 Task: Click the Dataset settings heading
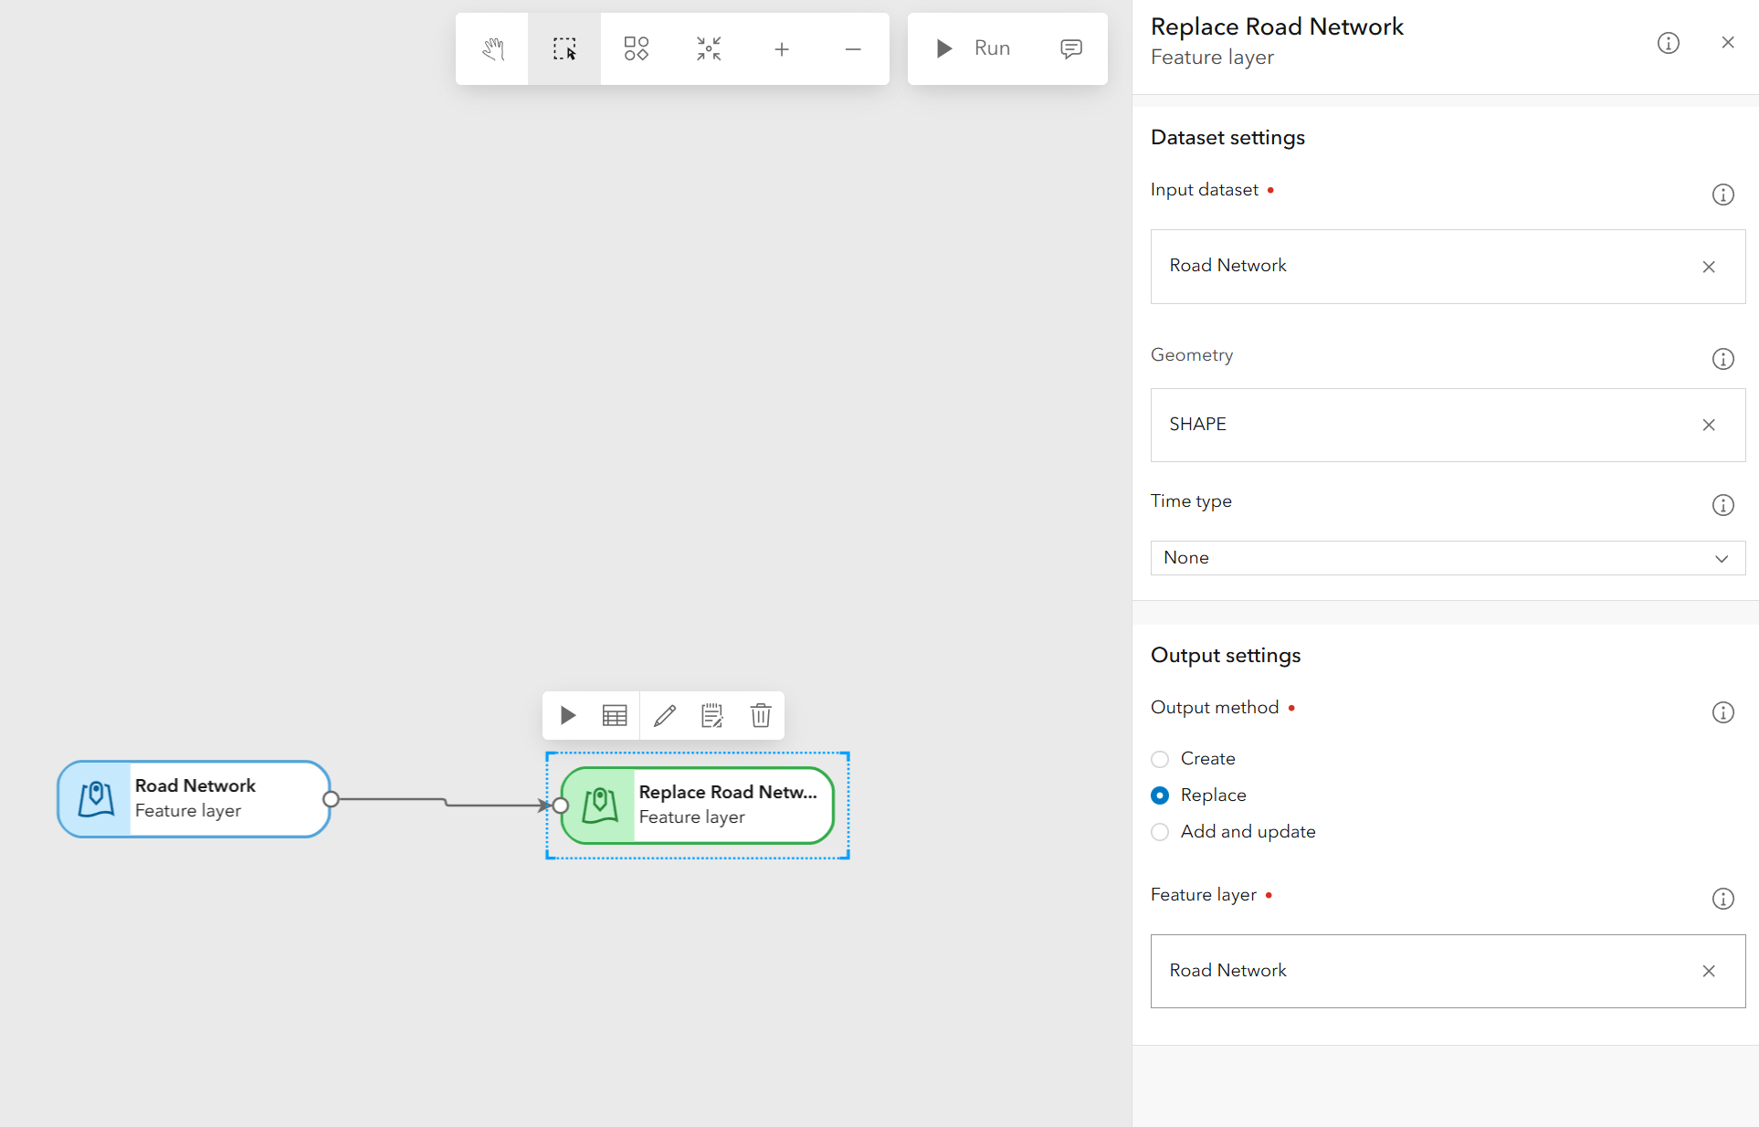tap(1227, 137)
